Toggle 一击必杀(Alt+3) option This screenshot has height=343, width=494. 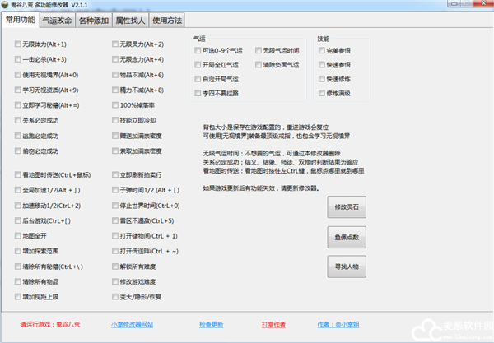[x=19, y=59]
